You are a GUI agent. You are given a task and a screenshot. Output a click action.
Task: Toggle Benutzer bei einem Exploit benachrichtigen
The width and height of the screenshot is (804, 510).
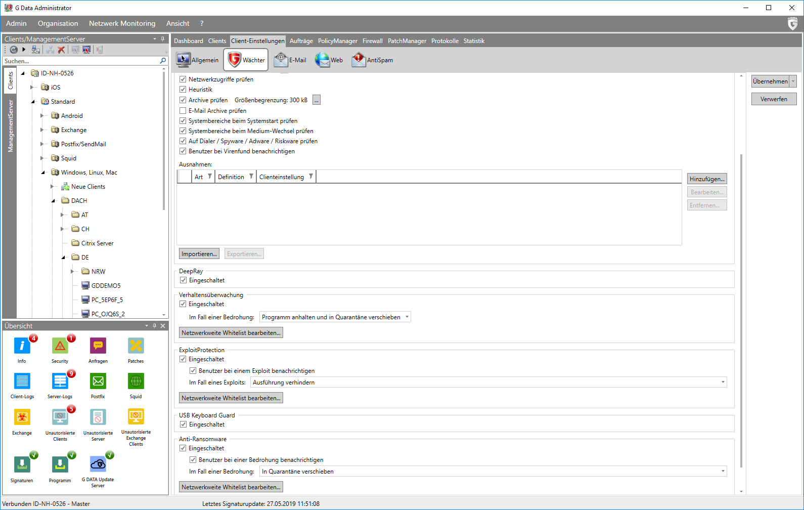tap(193, 371)
